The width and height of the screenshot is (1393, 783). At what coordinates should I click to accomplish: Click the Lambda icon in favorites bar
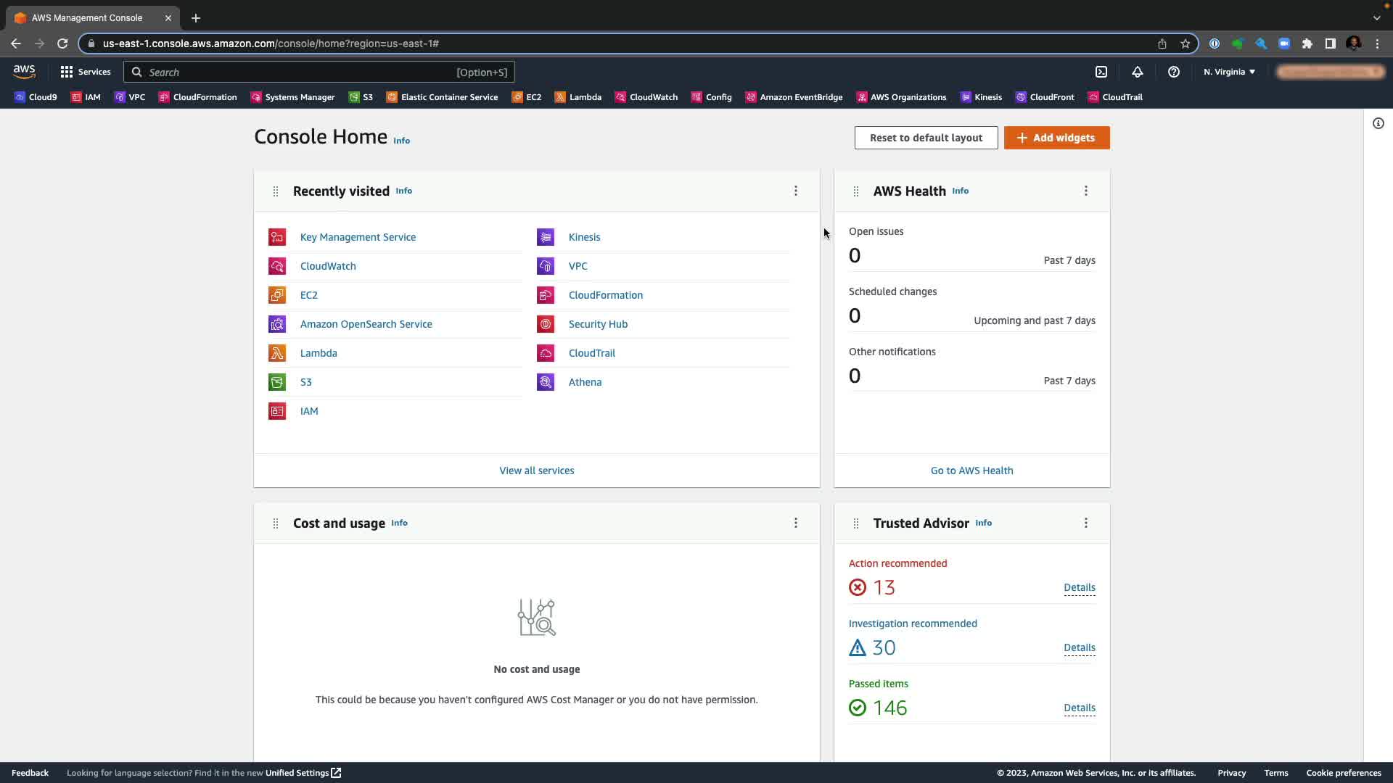[x=560, y=97]
